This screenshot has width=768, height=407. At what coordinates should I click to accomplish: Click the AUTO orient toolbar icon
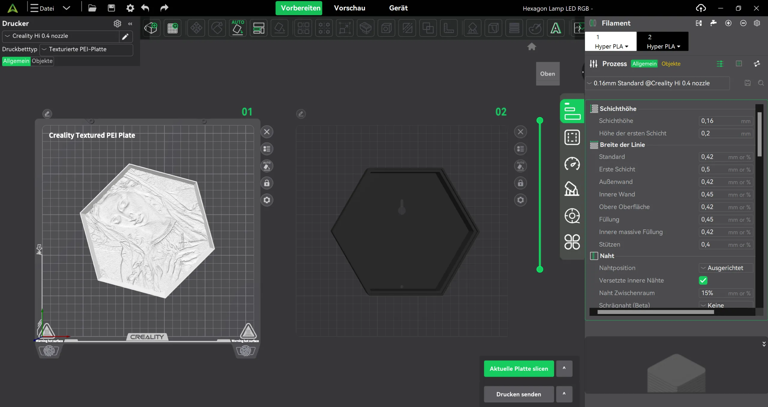coord(238,28)
